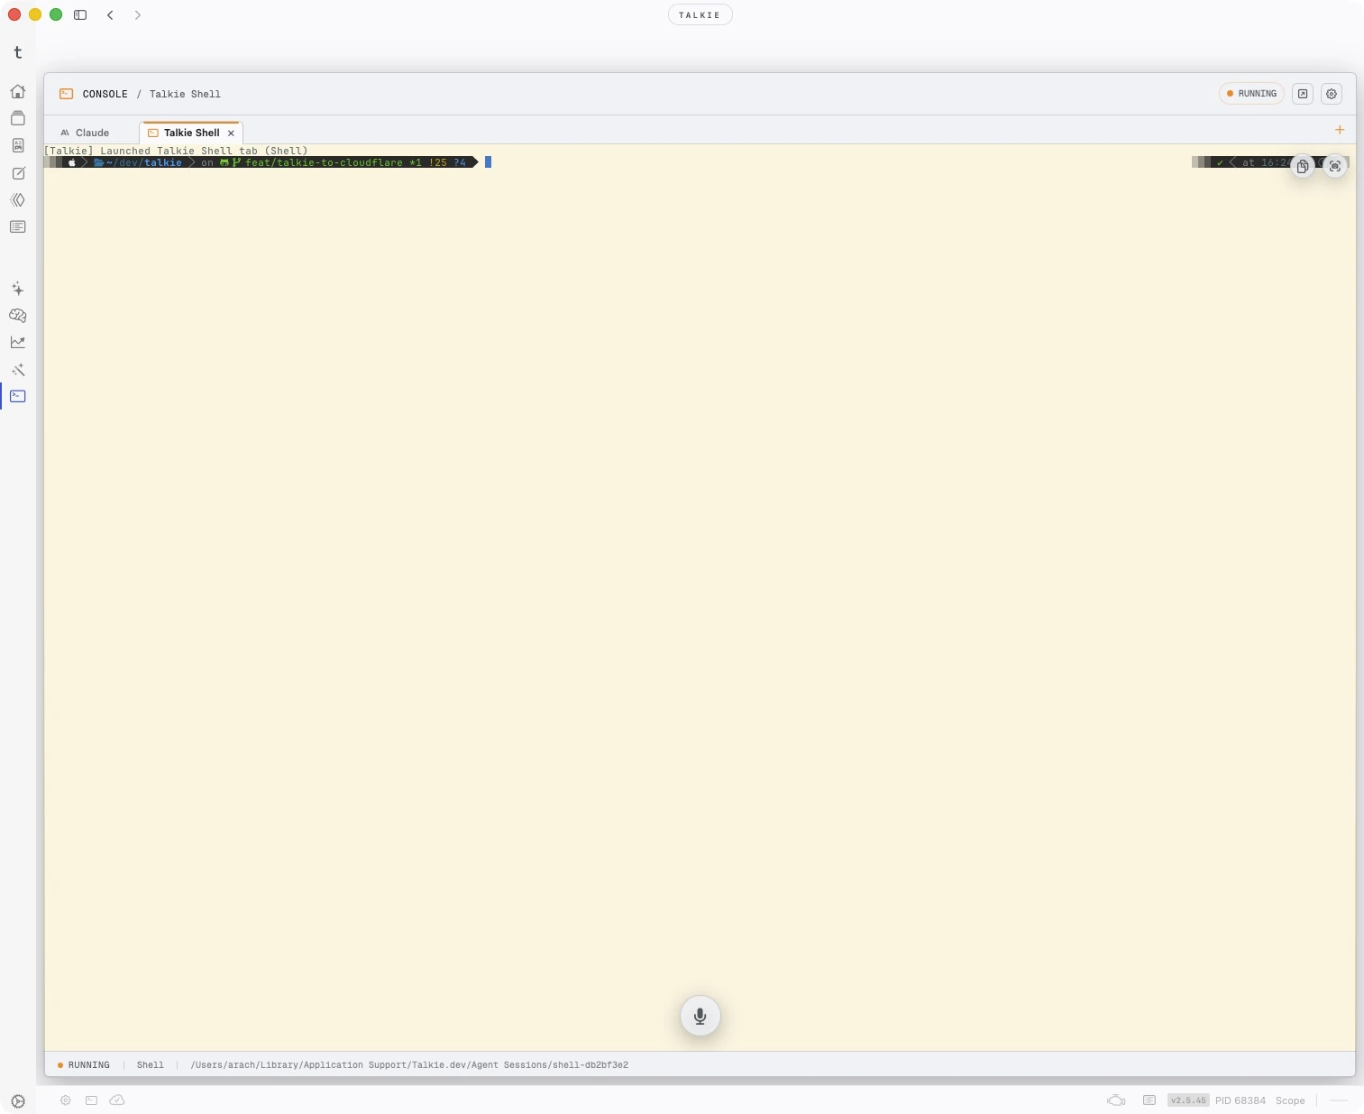The image size is (1364, 1114).
Task: Click the screenshot capture icon over terminal
Action: [x=1335, y=166]
